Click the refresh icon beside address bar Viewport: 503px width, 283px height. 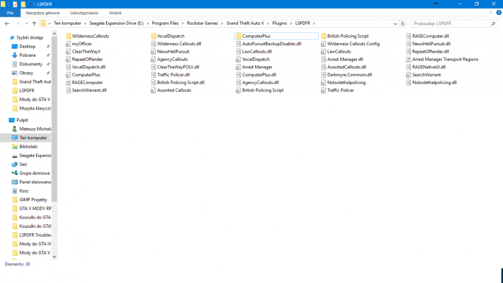[x=403, y=24]
